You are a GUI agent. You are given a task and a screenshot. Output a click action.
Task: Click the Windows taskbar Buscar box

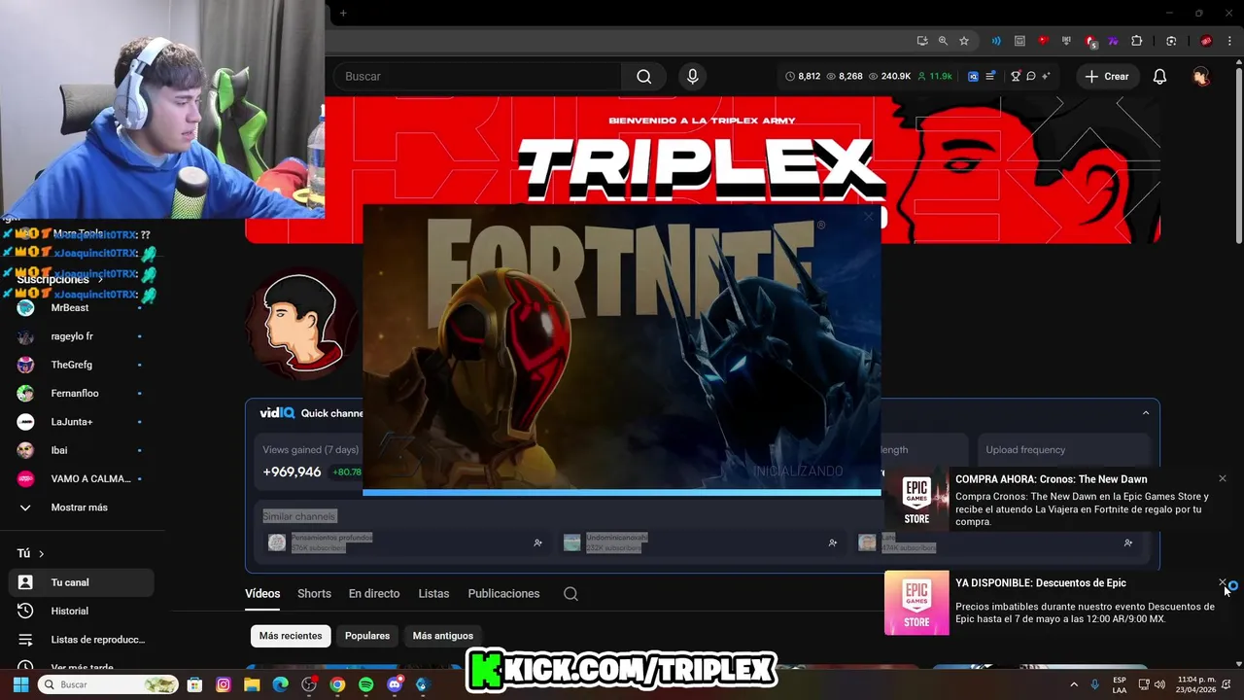point(108,684)
